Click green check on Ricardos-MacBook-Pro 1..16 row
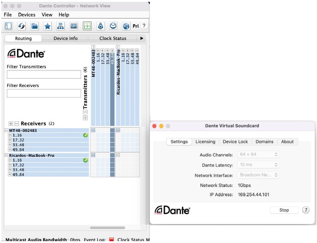Viewport: 317px width, 243px height. (x=86, y=160)
